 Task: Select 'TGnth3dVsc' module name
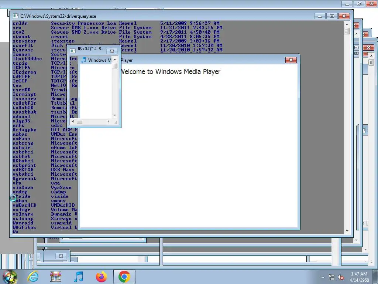click(27, 59)
